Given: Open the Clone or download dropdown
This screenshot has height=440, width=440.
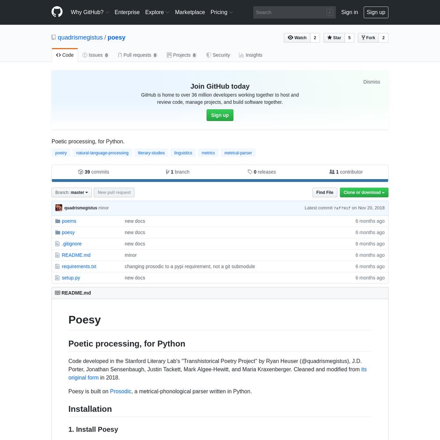Looking at the screenshot, I should (x=364, y=193).
